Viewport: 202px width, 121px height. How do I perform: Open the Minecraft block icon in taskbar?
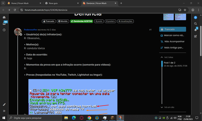point(112,118)
